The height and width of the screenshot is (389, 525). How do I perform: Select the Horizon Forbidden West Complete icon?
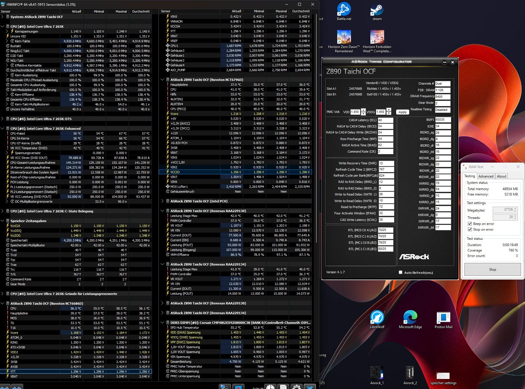point(377,41)
